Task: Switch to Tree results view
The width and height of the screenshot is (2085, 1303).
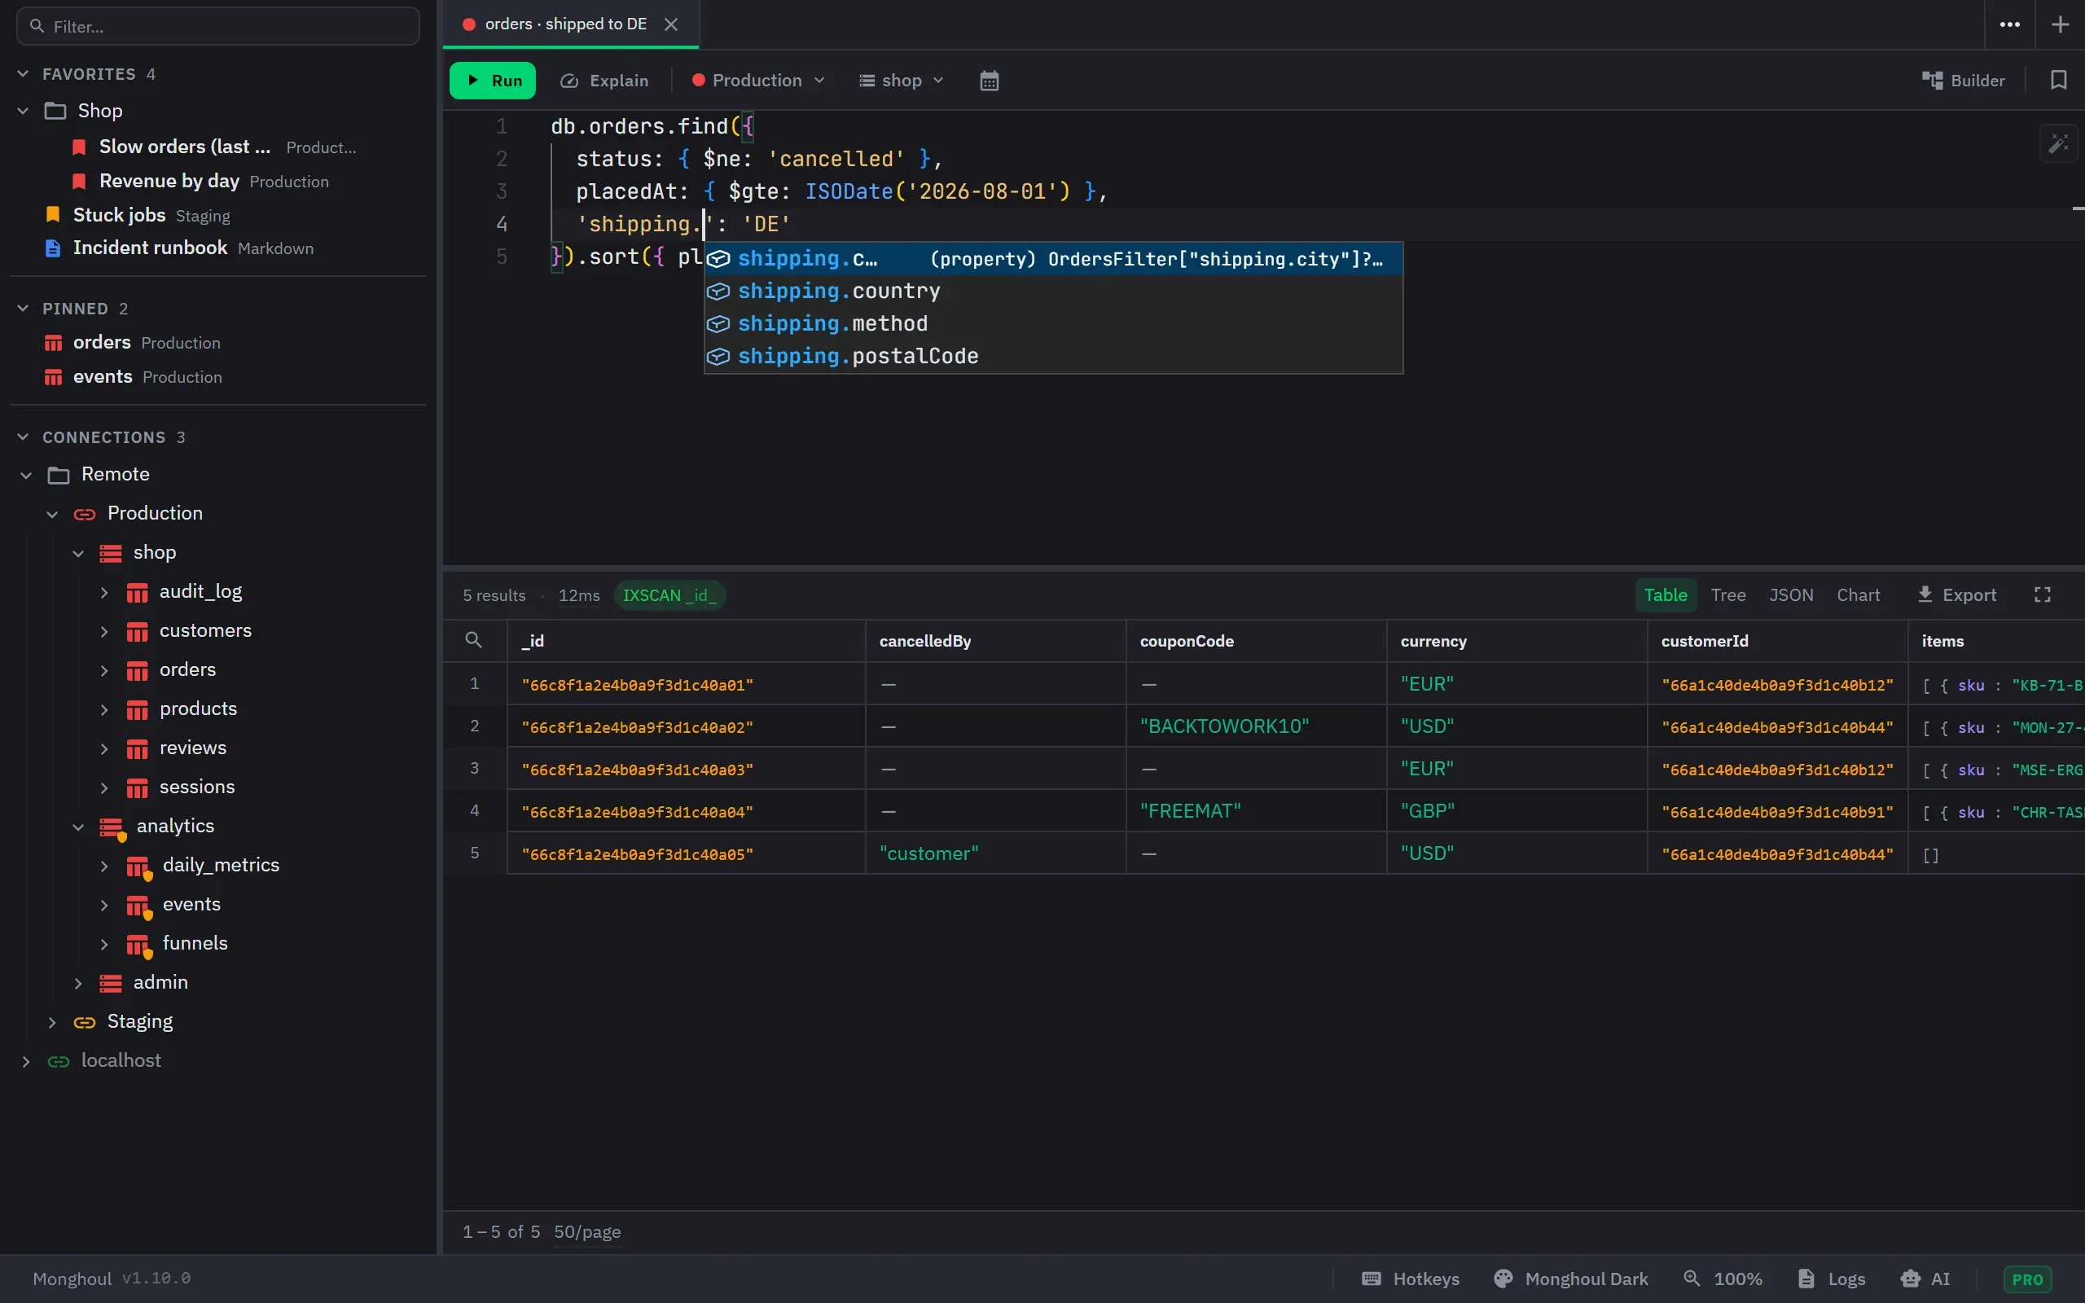Action: (1727, 594)
